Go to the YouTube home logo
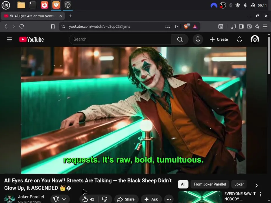 (31, 39)
